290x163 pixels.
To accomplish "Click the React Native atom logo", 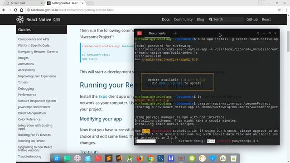I will point(20,19).
